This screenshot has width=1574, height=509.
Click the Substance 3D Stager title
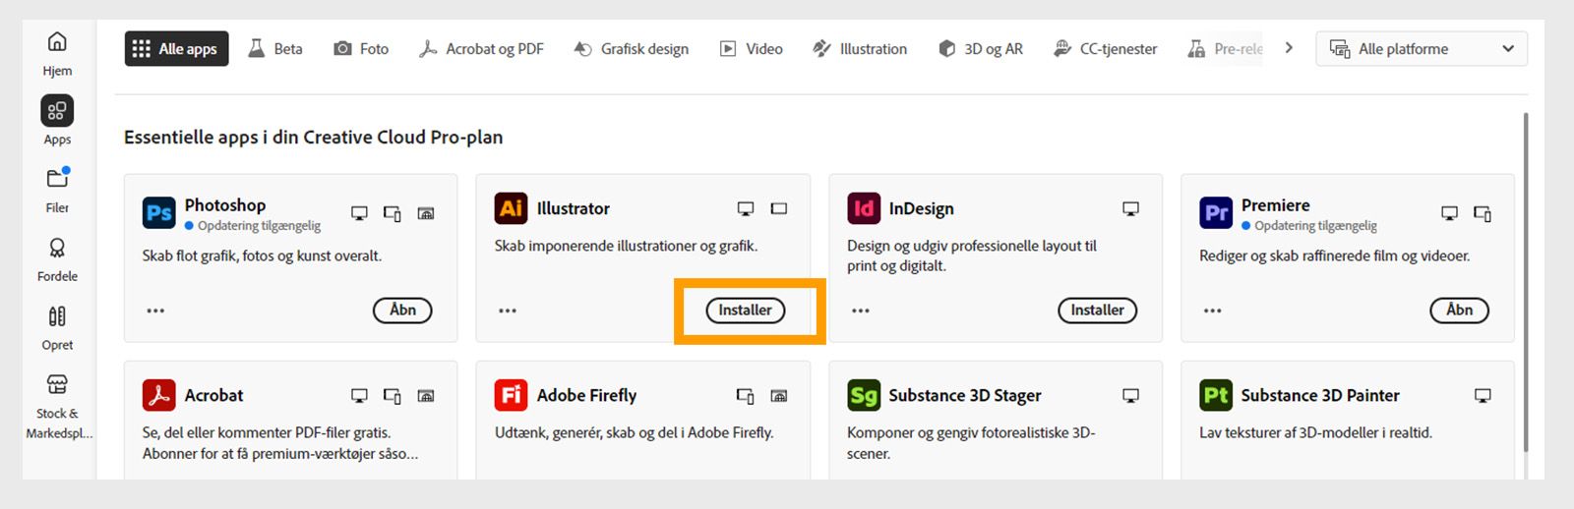965,395
